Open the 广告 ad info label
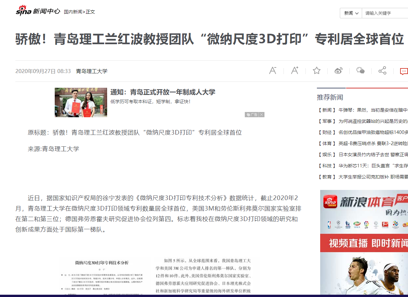408x297 pixels. pyautogui.click(x=252, y=115)
